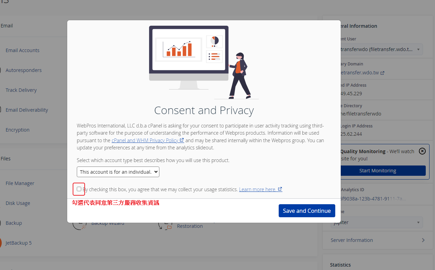Click external link icon after Privacy Policy
Image resolution: width=435 pixels, height=270 pixels.
[182, 140]
